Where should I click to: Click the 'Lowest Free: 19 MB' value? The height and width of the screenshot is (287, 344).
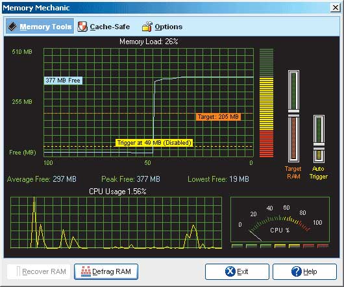pos(218,179)
